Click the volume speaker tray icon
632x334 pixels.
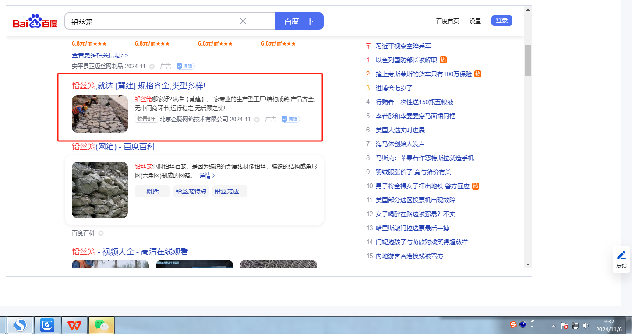click(x=586, y=326)
